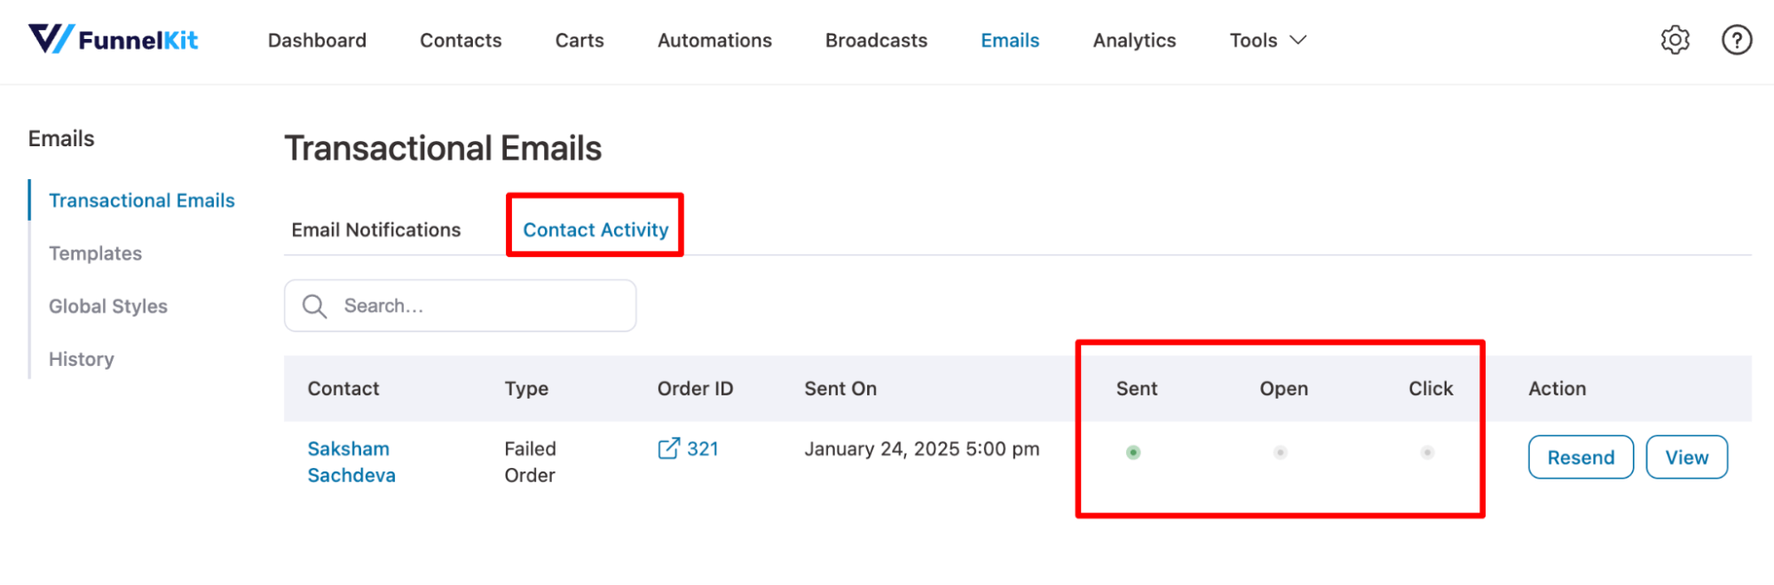This screenshot has height=585, width=1774.
Task: Navigate to Broadcasts
Action: (x=876, y=41)
